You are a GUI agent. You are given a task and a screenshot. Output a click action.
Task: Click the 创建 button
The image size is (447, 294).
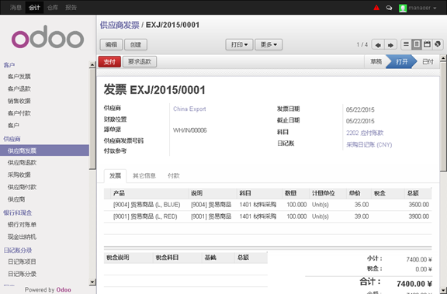136,45
